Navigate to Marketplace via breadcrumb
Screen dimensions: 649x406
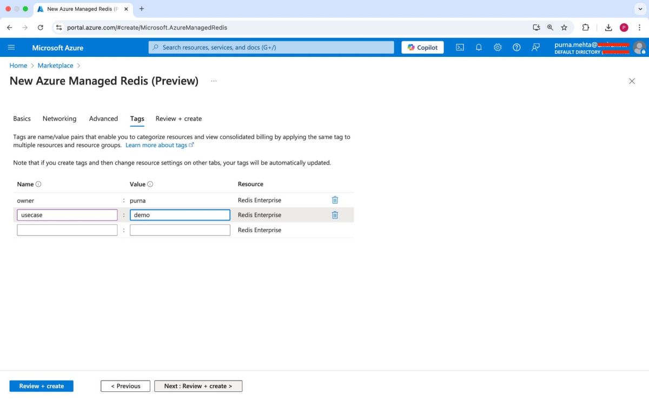[55, 65]
